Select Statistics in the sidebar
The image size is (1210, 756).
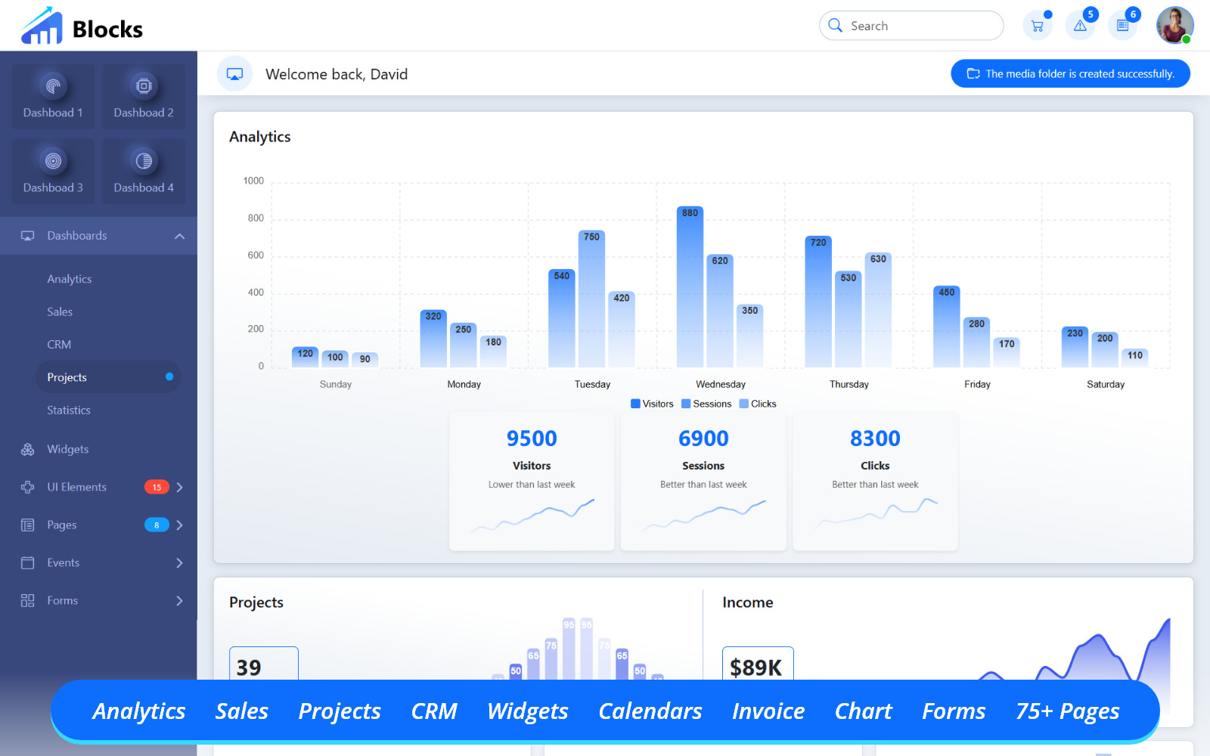coord(68,410)
